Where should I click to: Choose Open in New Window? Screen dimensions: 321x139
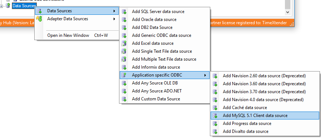[77, 35]
